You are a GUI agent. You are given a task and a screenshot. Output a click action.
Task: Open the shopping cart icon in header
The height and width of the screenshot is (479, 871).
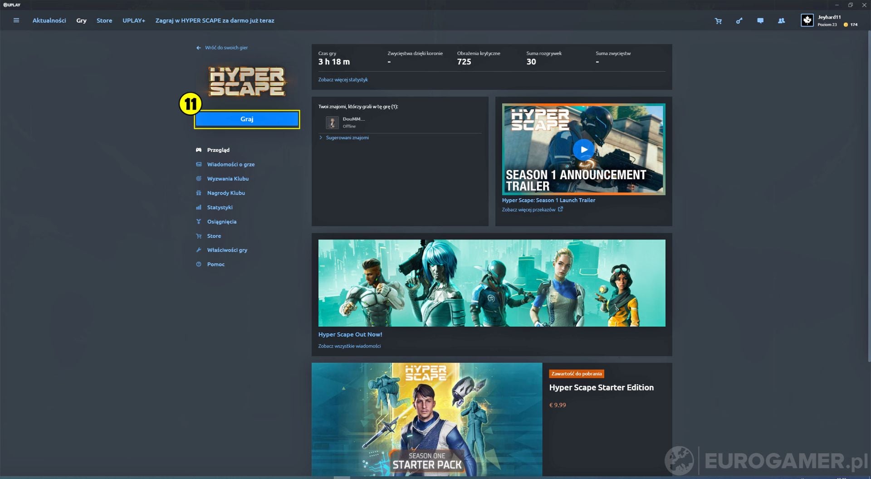coord(718,21)
